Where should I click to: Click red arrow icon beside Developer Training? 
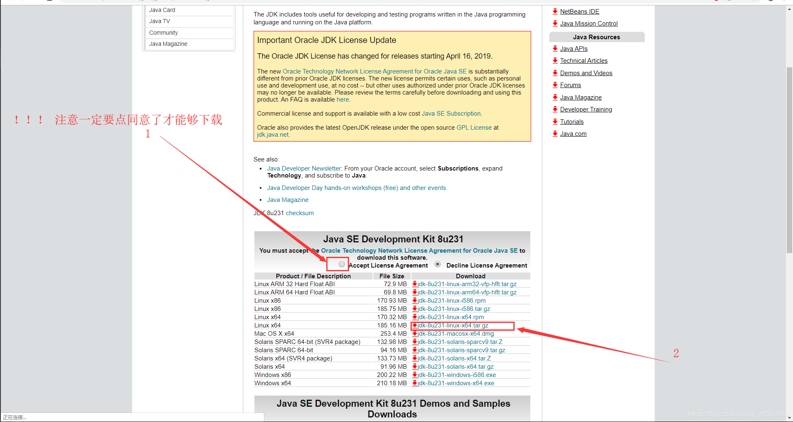click(555, 109)
